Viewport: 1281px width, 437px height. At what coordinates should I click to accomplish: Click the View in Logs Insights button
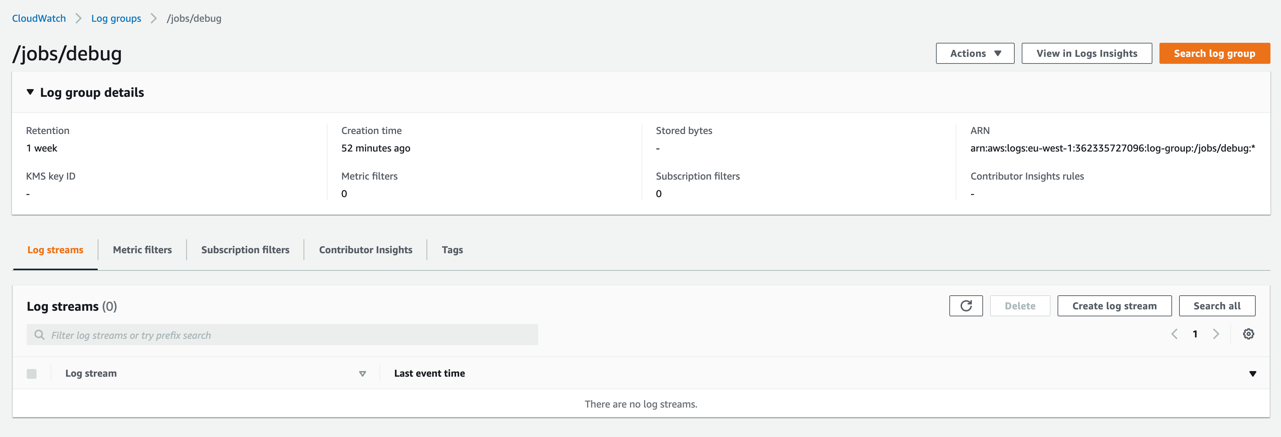point(1087,54)
